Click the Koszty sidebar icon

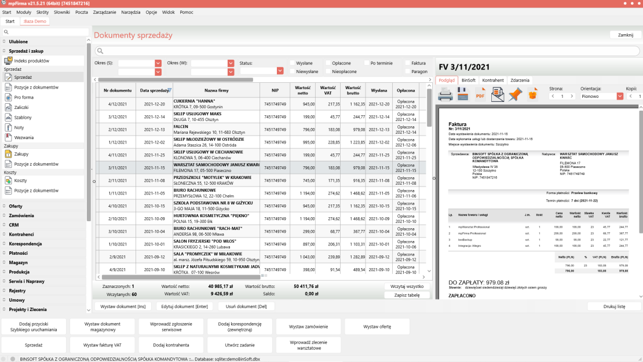click(8, 180)
